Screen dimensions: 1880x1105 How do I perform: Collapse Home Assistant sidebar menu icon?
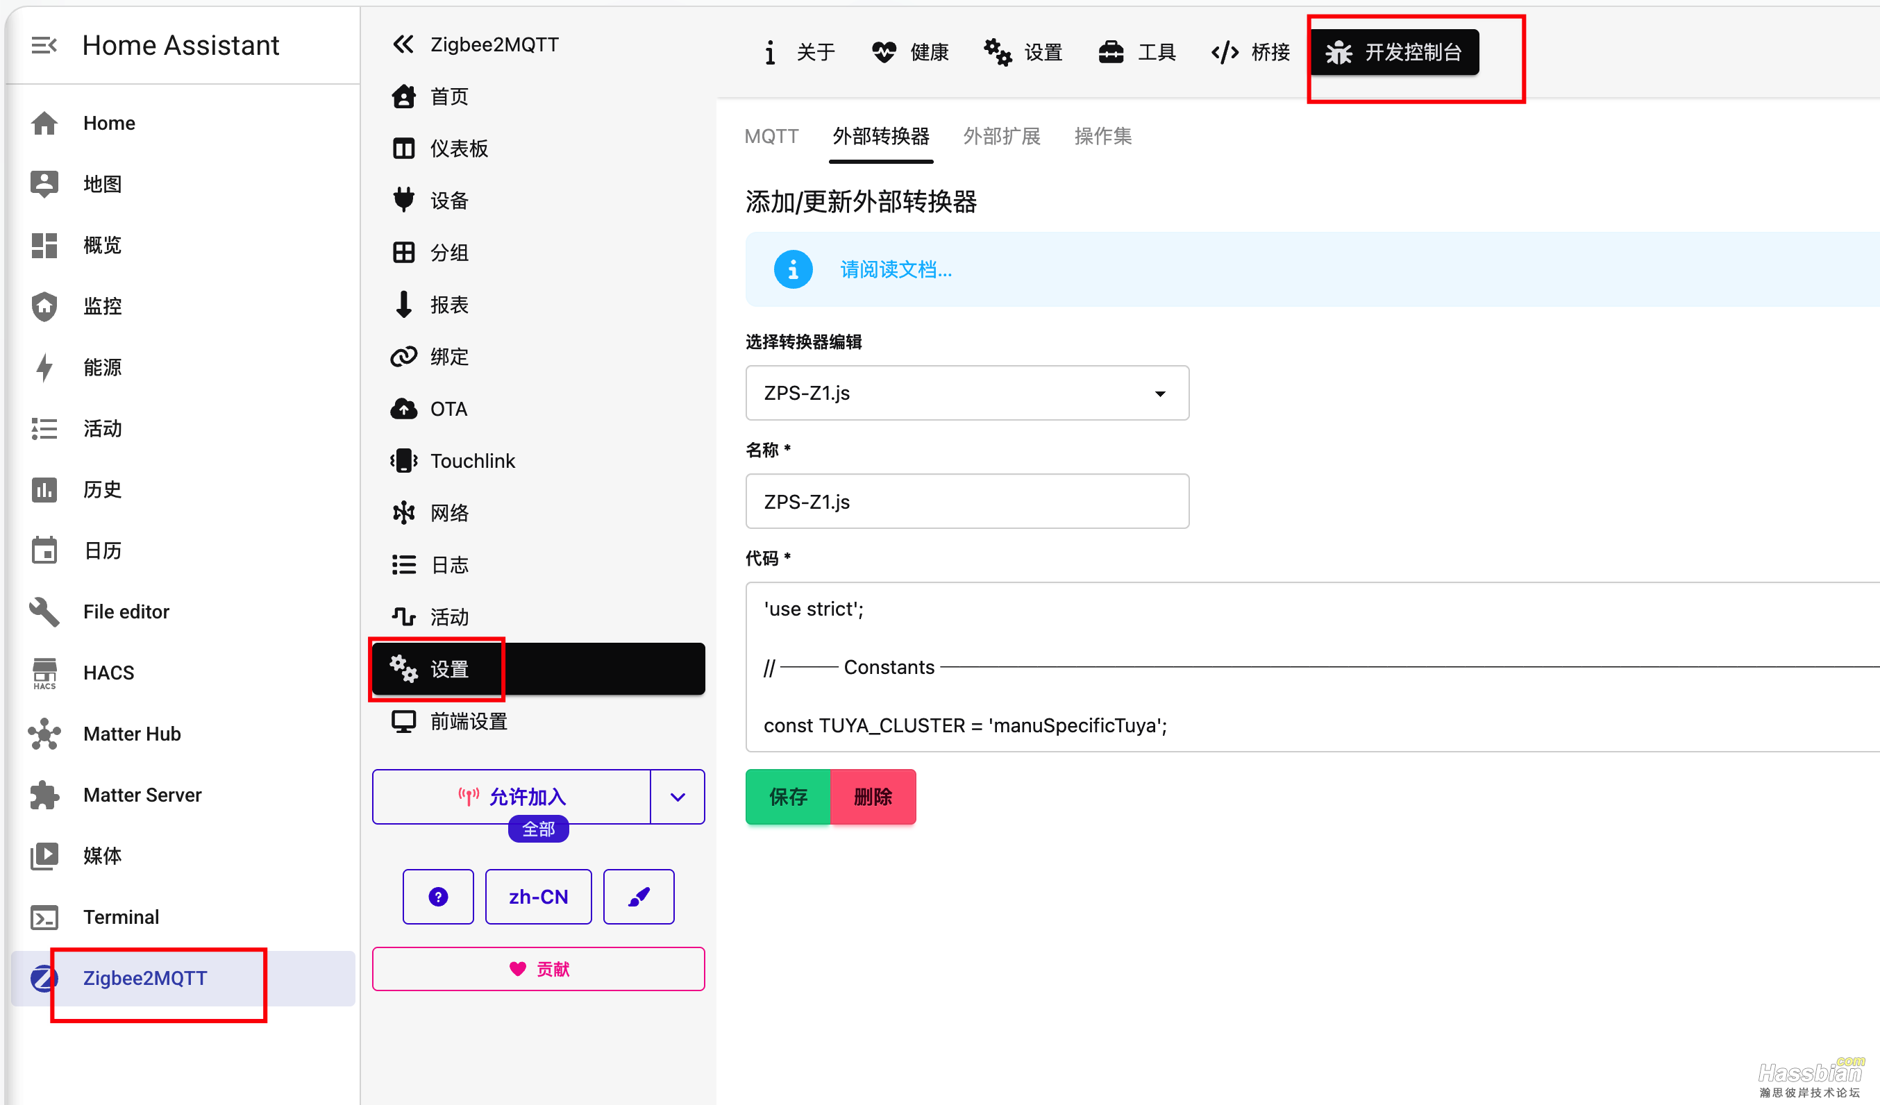pyautogui.click(x=44, y=46)
